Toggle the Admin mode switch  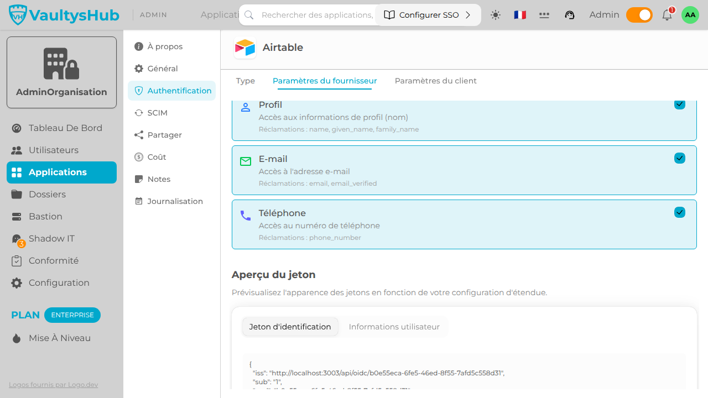tap(639, 15)
